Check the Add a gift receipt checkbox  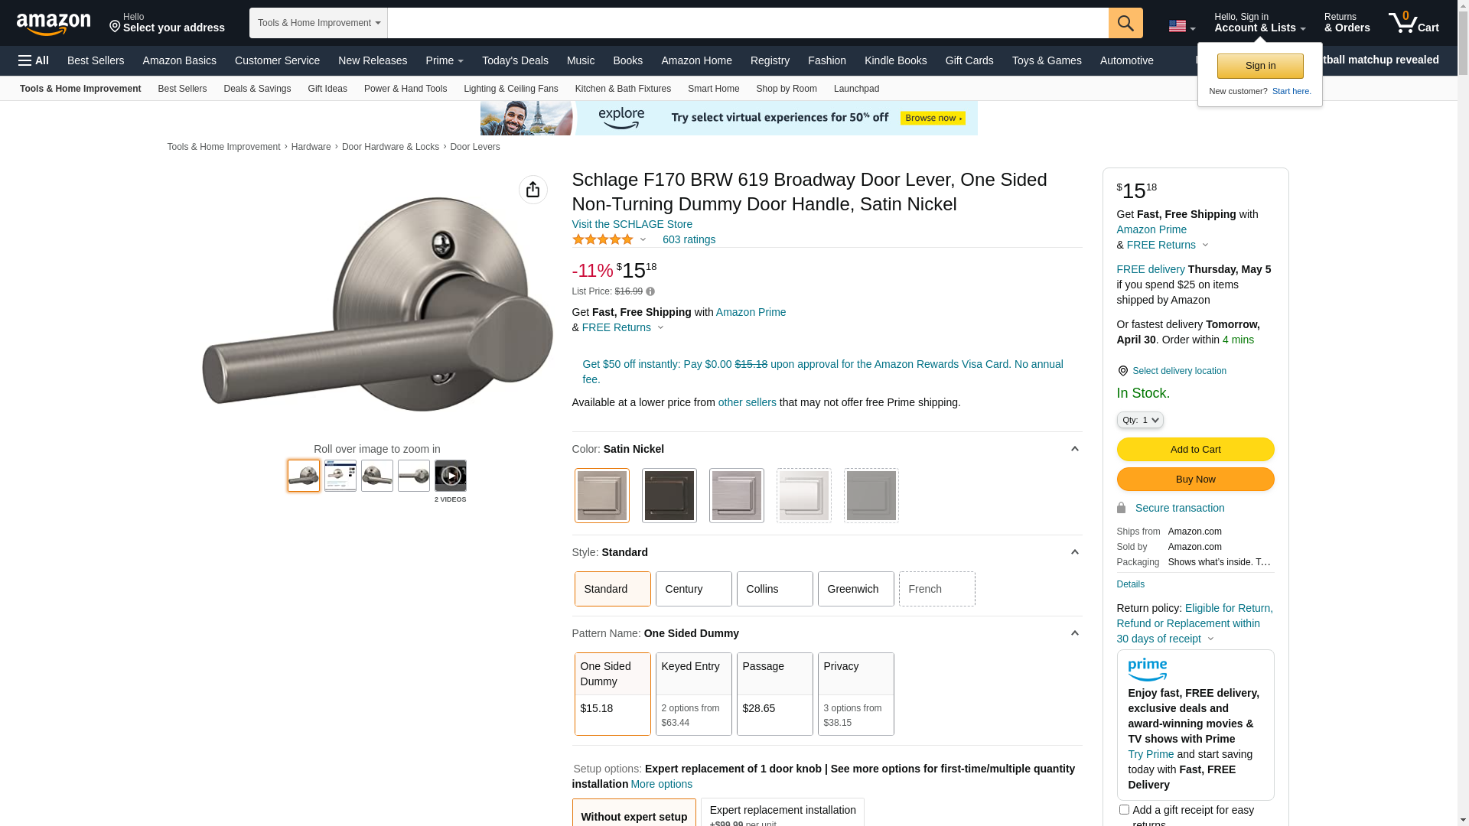coord(1124,809)
